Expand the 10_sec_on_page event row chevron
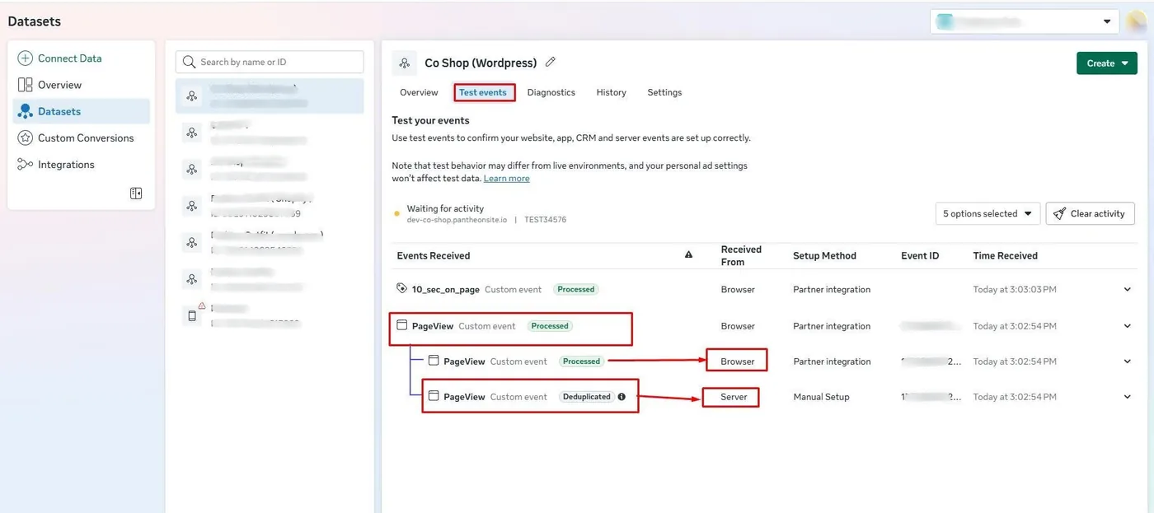This screenshot has height=513, width=1154. click(x=1128, y=289)
